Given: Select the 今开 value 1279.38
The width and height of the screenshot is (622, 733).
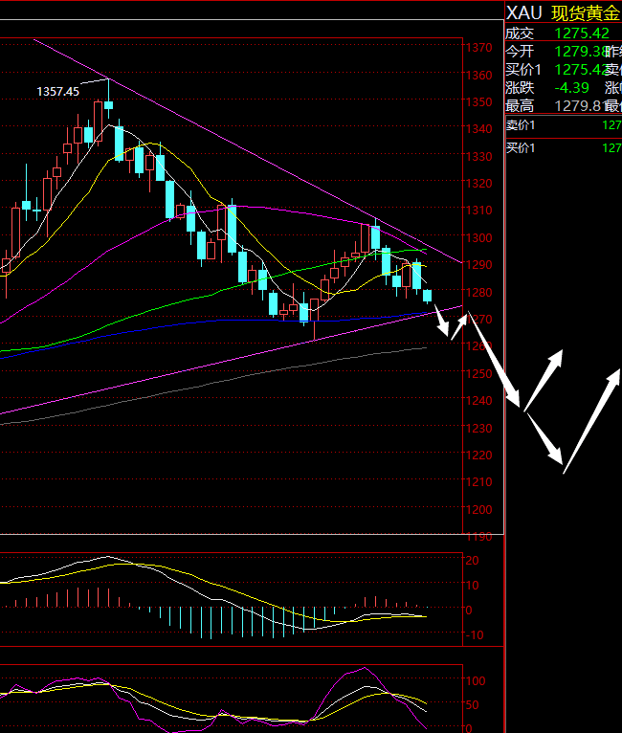Looking at the screenshot, I should [580, 52].
